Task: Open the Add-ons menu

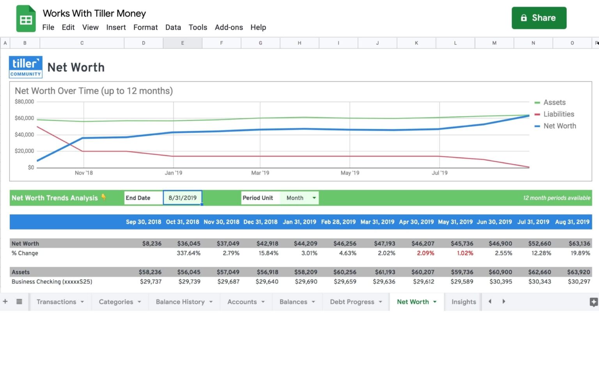Action: pyautogui.click(x=229, y=27)
